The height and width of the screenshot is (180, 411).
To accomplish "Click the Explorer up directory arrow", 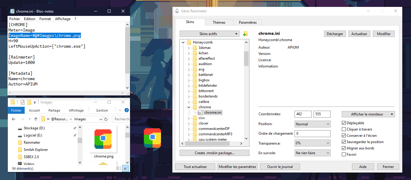I will point(36,119).
